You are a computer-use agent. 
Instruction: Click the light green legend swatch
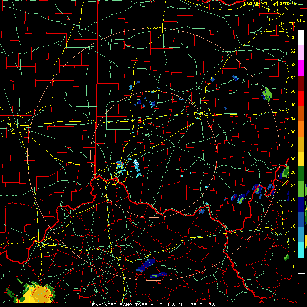[301, 189]
